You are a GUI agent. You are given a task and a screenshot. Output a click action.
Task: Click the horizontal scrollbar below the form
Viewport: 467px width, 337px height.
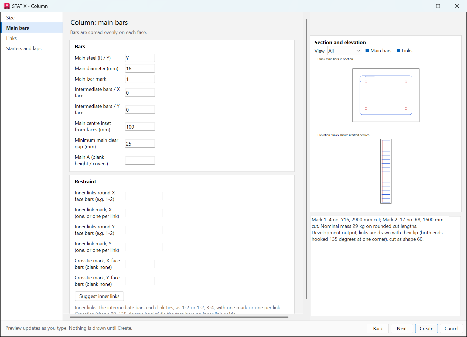click(x=179, y=317)
